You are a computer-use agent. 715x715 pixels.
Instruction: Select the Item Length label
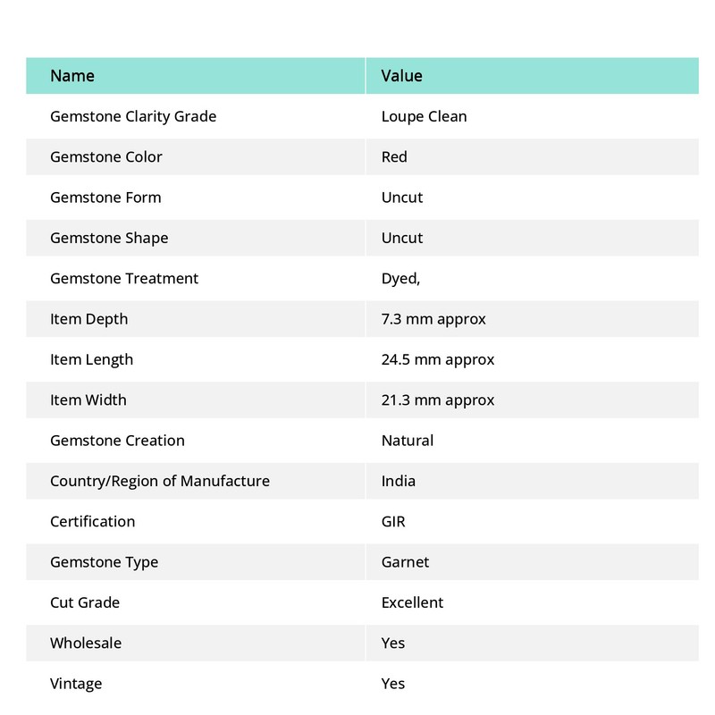click(x=92, y=360)
